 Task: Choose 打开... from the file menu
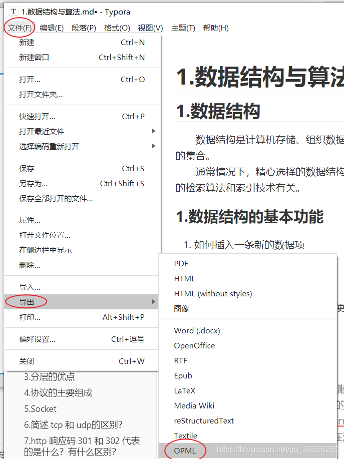[82, 79]
